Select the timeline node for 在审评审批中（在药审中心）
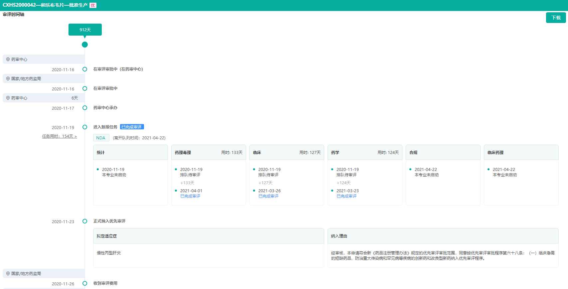 [x=85, y=69]
